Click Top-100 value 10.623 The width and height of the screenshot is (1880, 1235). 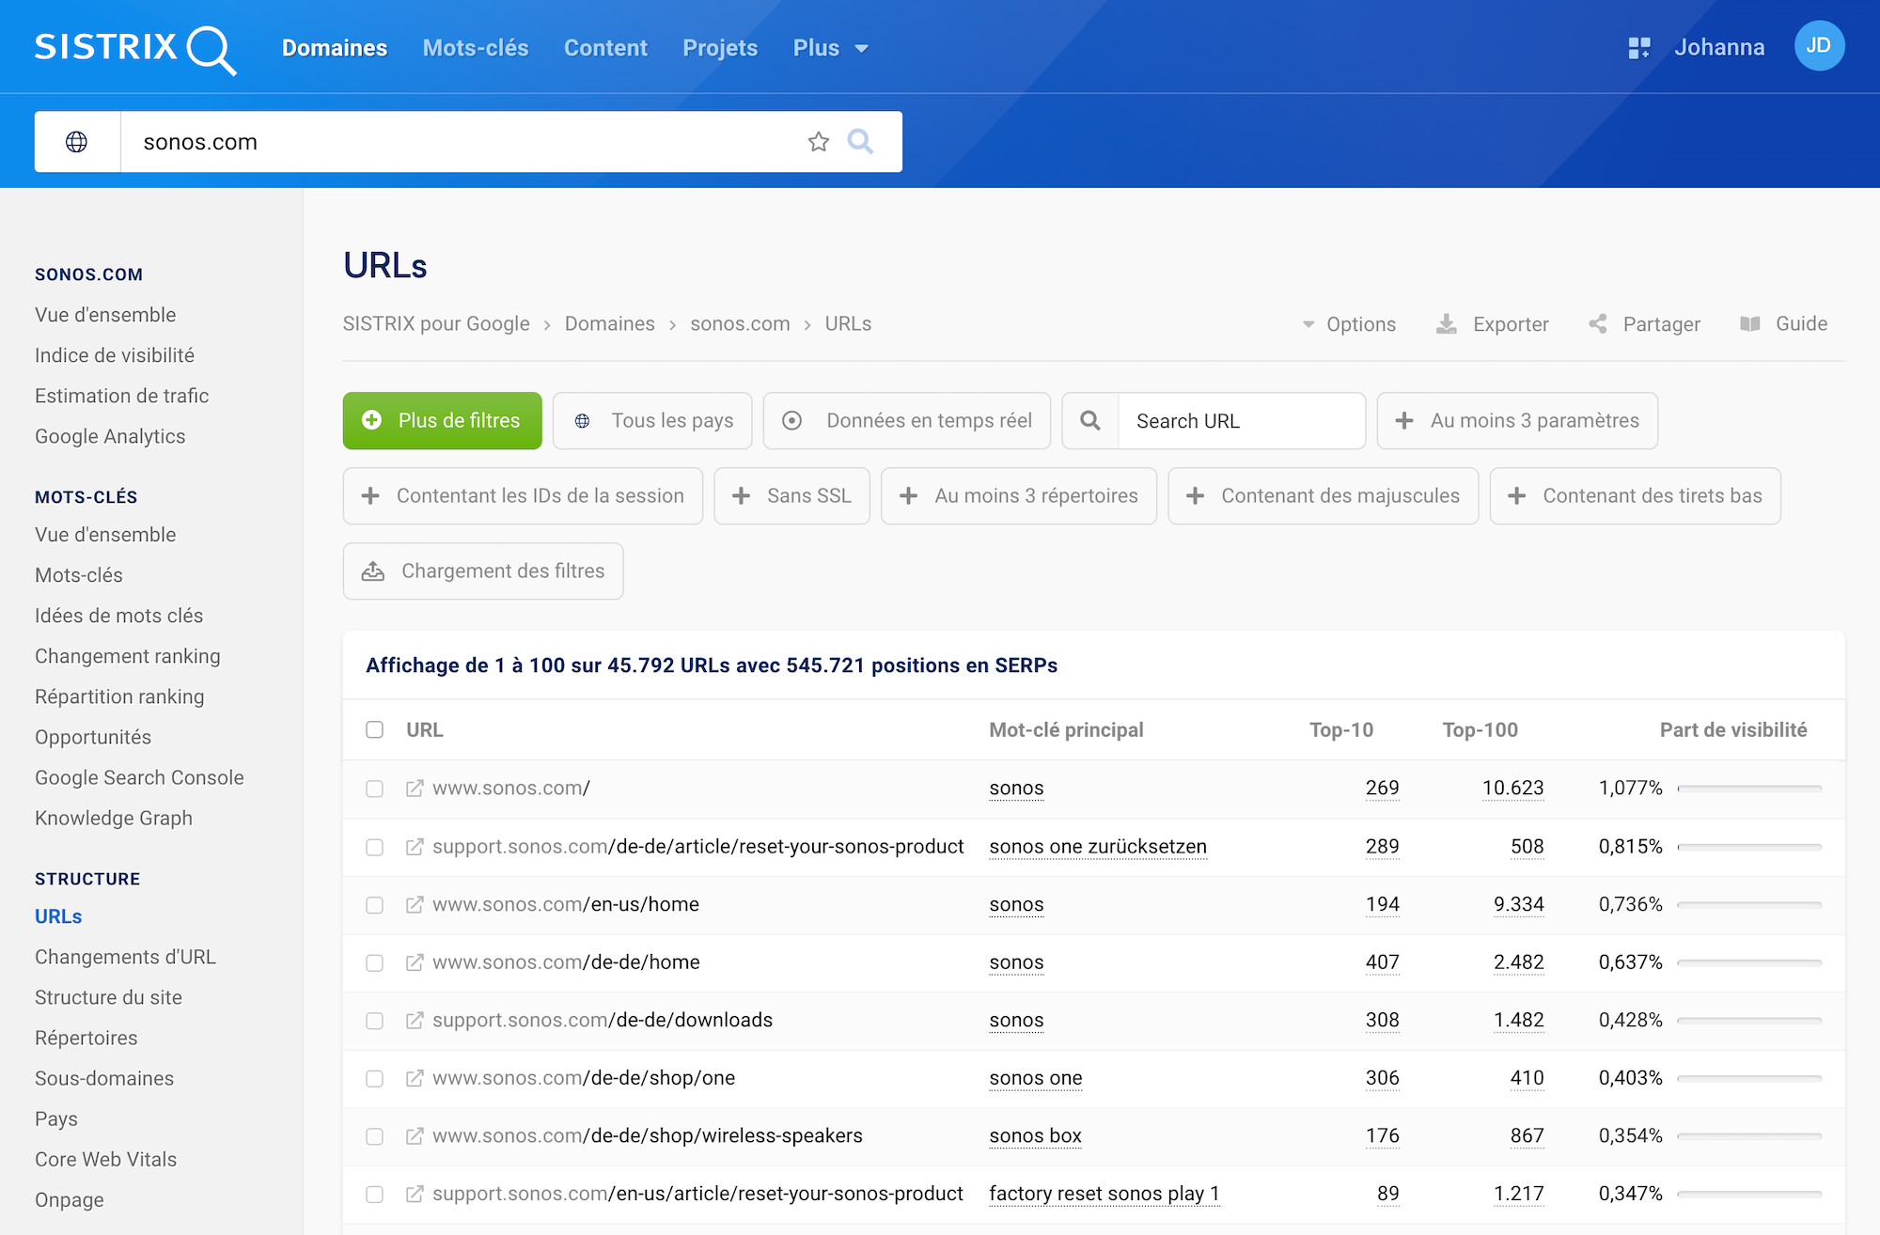[1512, 789]
